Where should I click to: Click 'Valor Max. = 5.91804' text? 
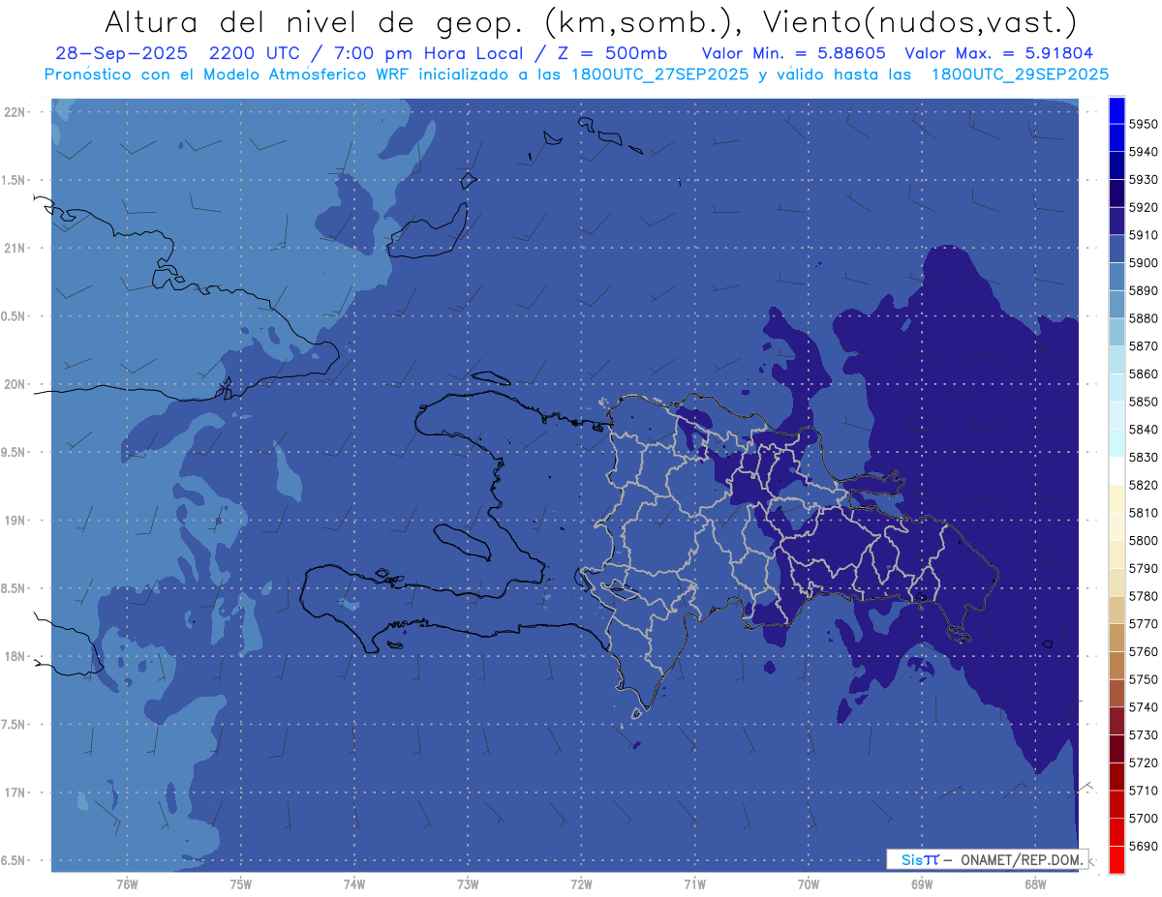(x=998, y=53)
